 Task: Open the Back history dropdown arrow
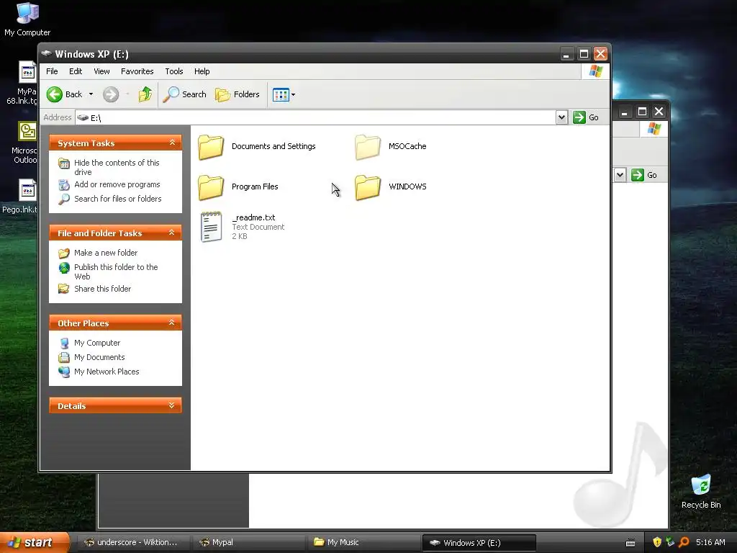click(91, 94)
